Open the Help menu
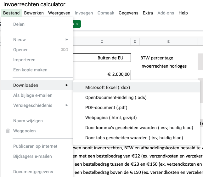 coord(183,13)
